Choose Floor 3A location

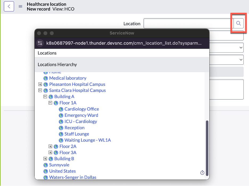tap(68, 153)
